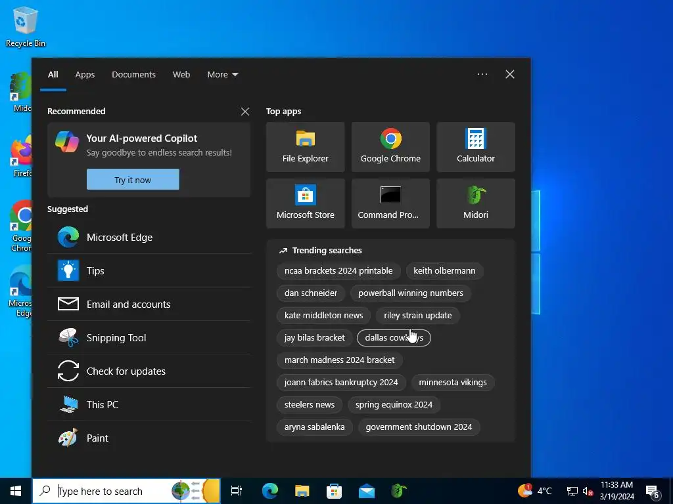This screenshot has height=504, width=673.
Task: Open Recycle Bin on the desktop
Action: (x=26, y=27)
